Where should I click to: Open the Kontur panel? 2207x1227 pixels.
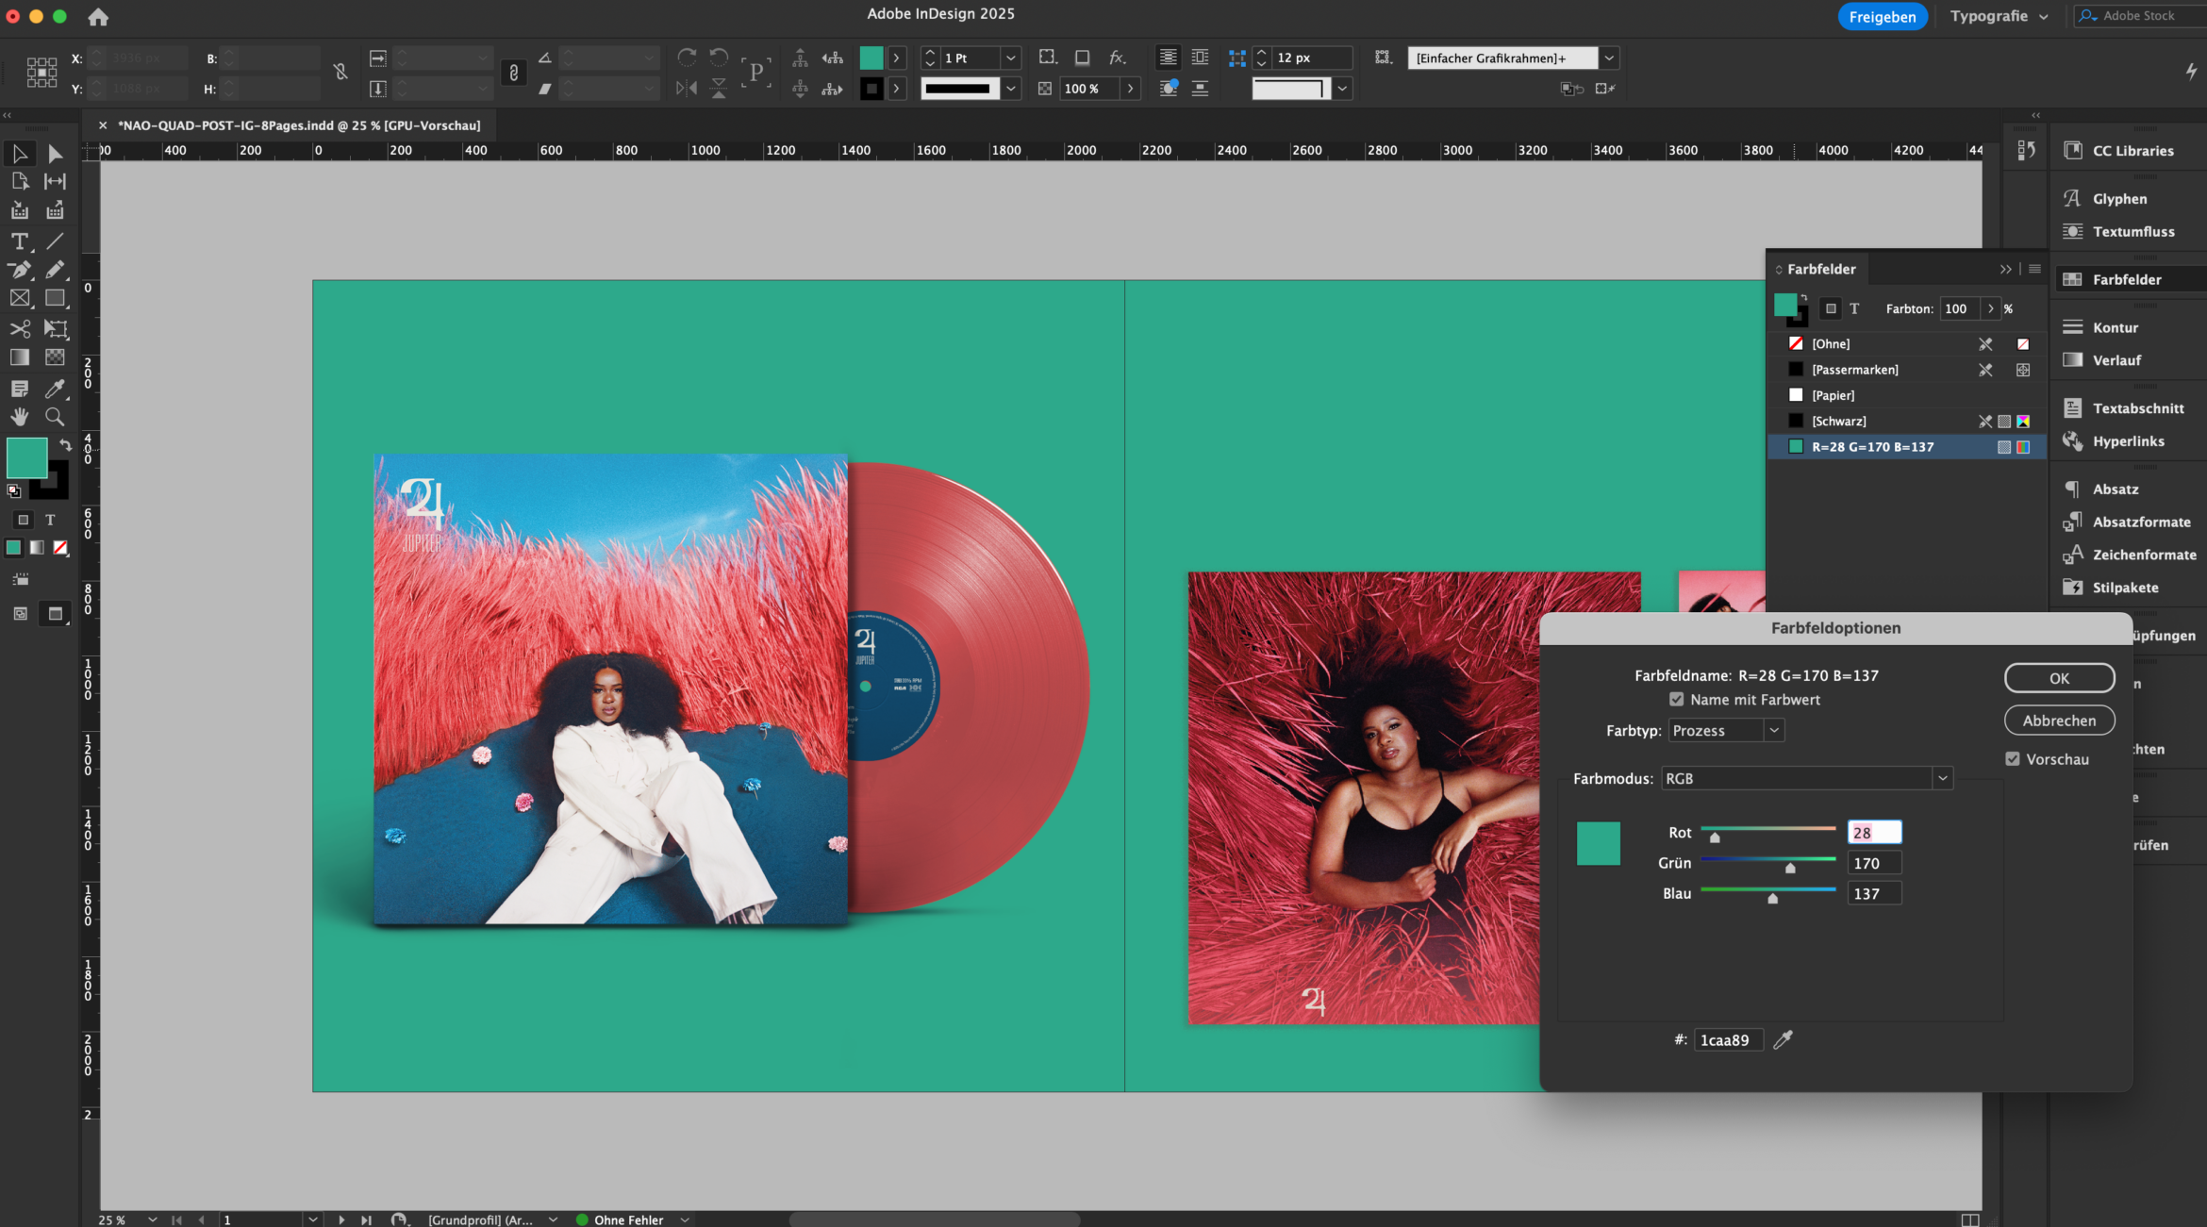[2116, 326]
